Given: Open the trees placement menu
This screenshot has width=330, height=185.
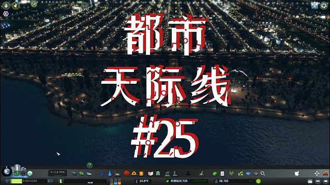Looking at the screenshot, I should tap(232, 174).
